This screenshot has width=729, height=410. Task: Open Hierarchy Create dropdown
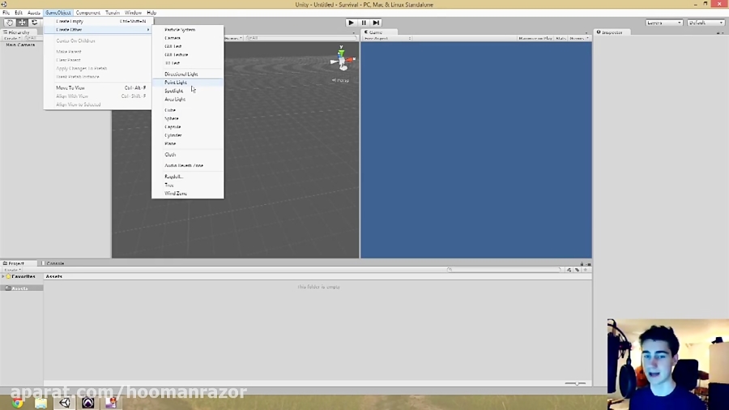[11, 38]
